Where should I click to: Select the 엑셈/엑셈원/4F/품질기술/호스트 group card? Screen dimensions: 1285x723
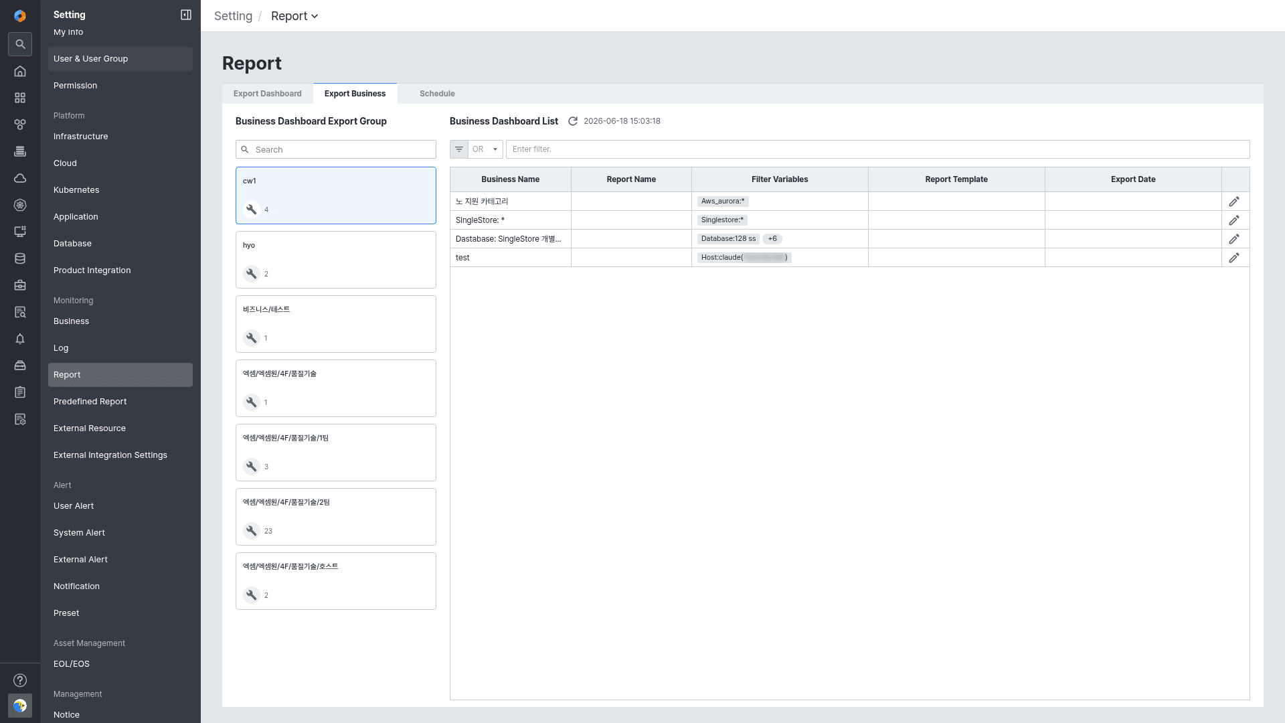tap(336, 581)
